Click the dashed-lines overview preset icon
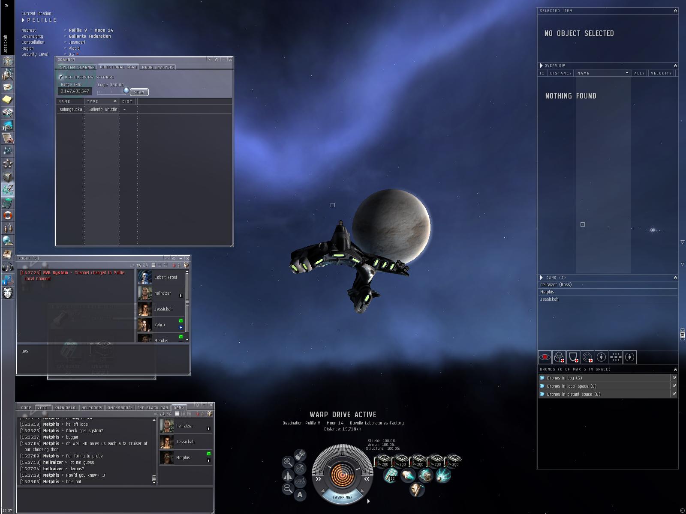Screen dimensions: 686x514 [x=616, y=357]
